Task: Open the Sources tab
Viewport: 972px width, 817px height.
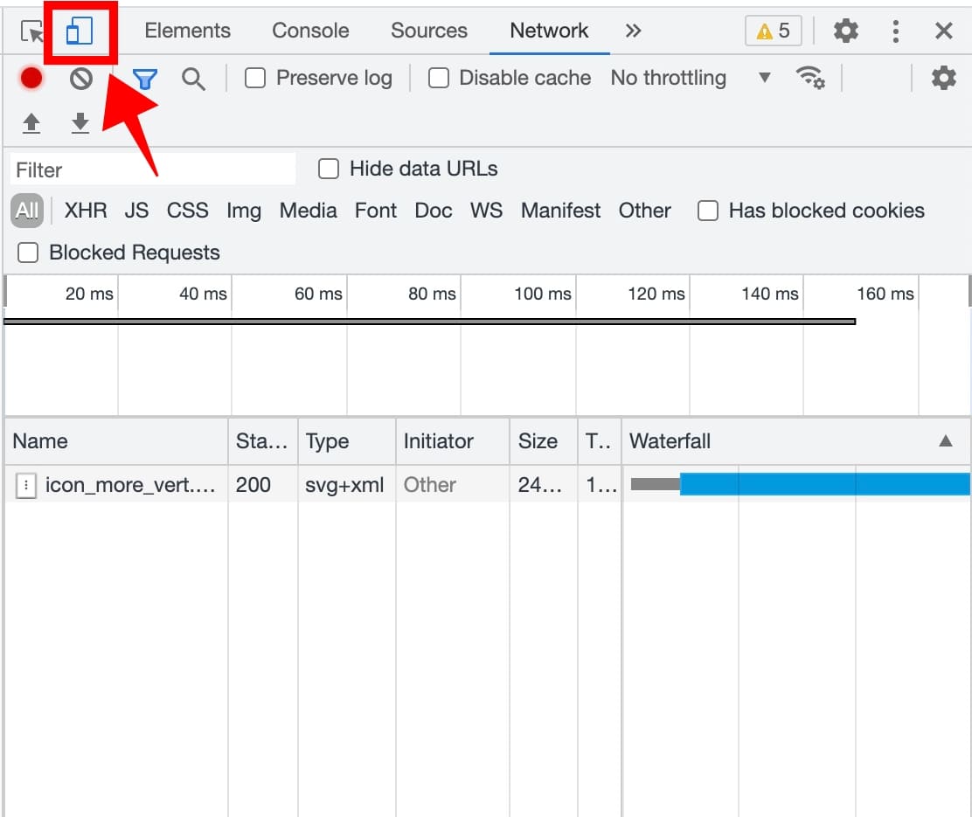Action: [428, 31]
